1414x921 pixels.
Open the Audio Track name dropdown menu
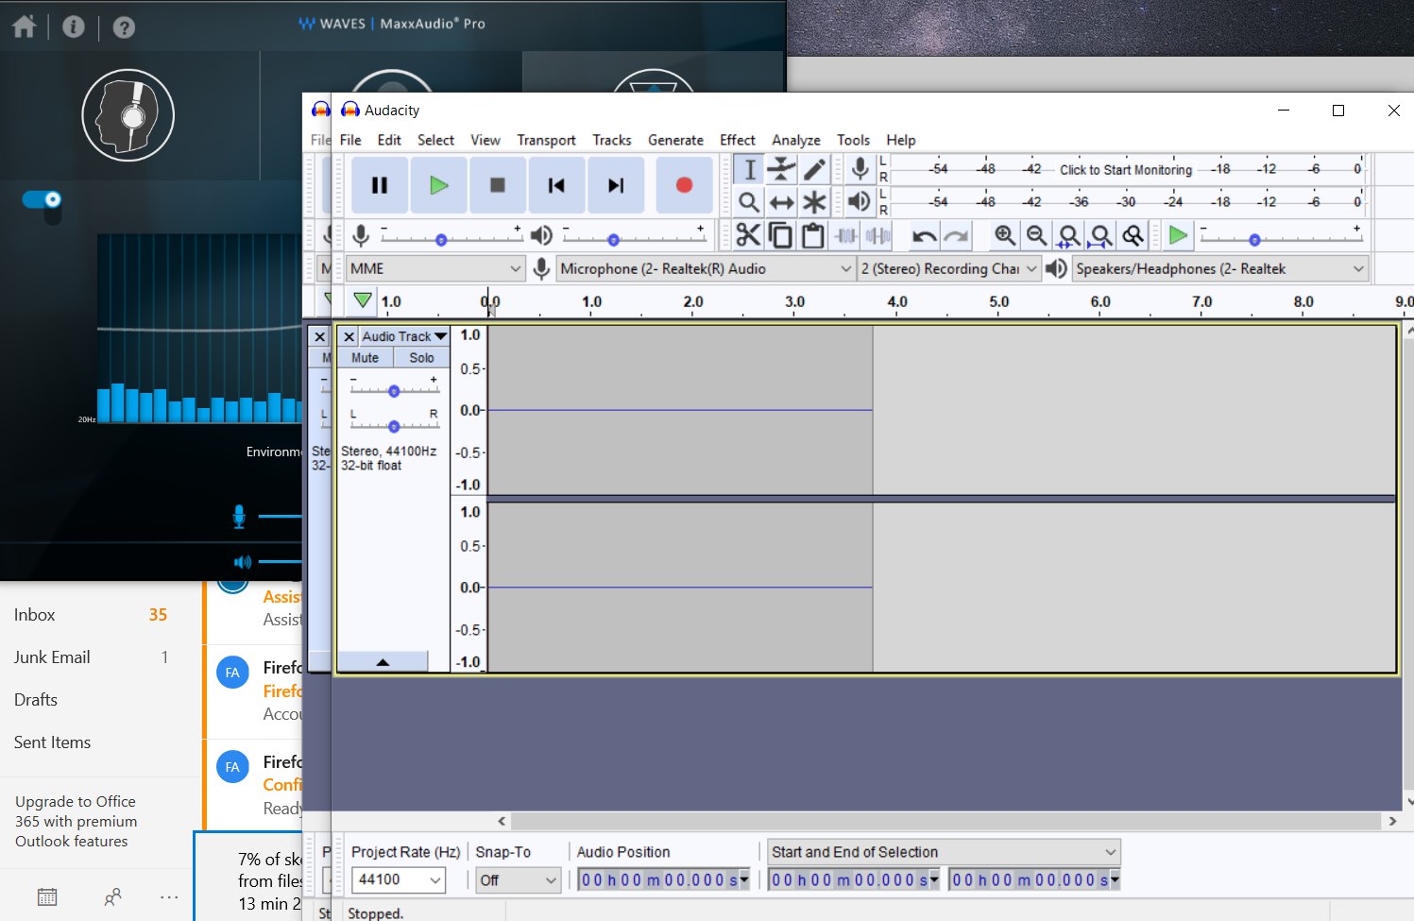[x=404, y=336]
